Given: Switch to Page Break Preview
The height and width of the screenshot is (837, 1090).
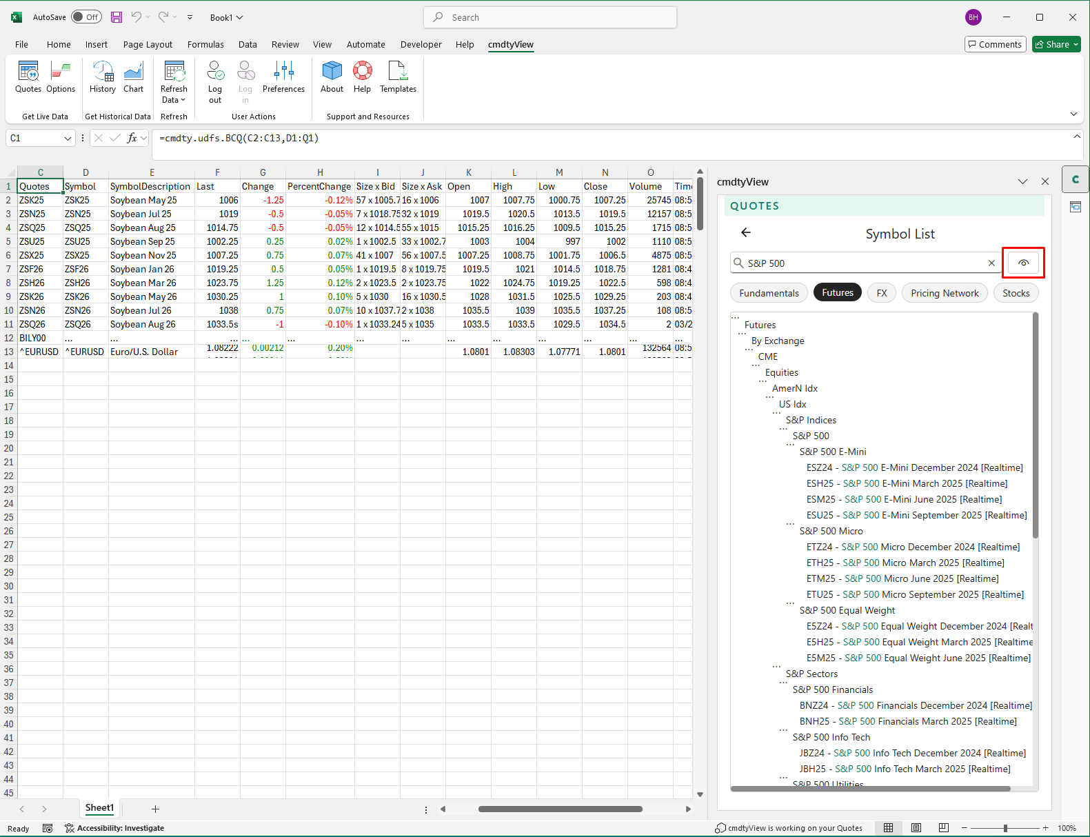Looking at the screenshot, I should pos(944,828).
